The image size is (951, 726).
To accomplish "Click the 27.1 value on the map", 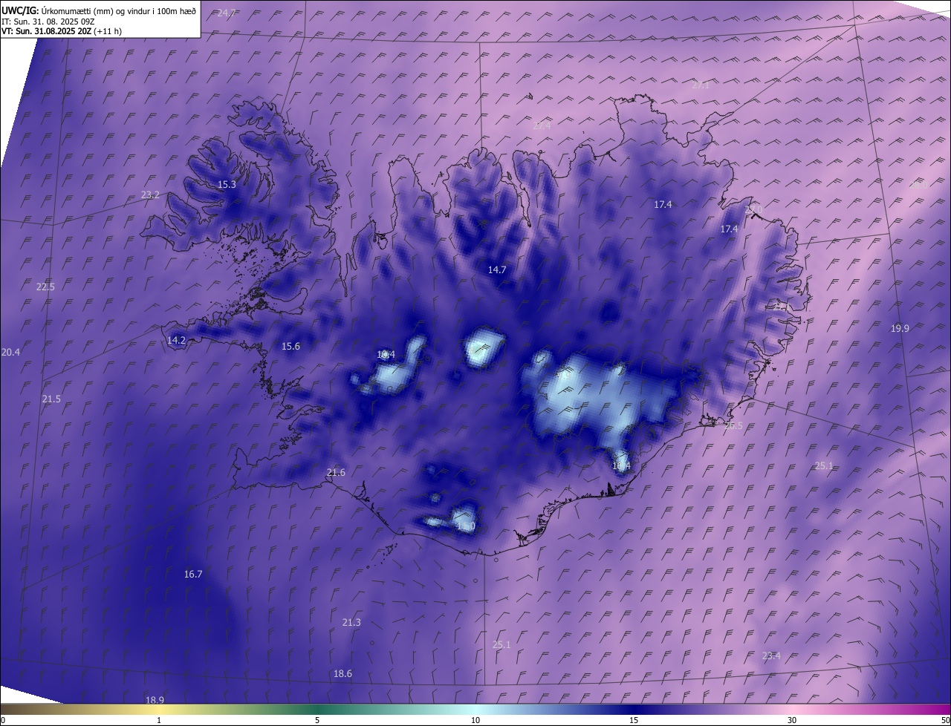I will click(701, 85).
